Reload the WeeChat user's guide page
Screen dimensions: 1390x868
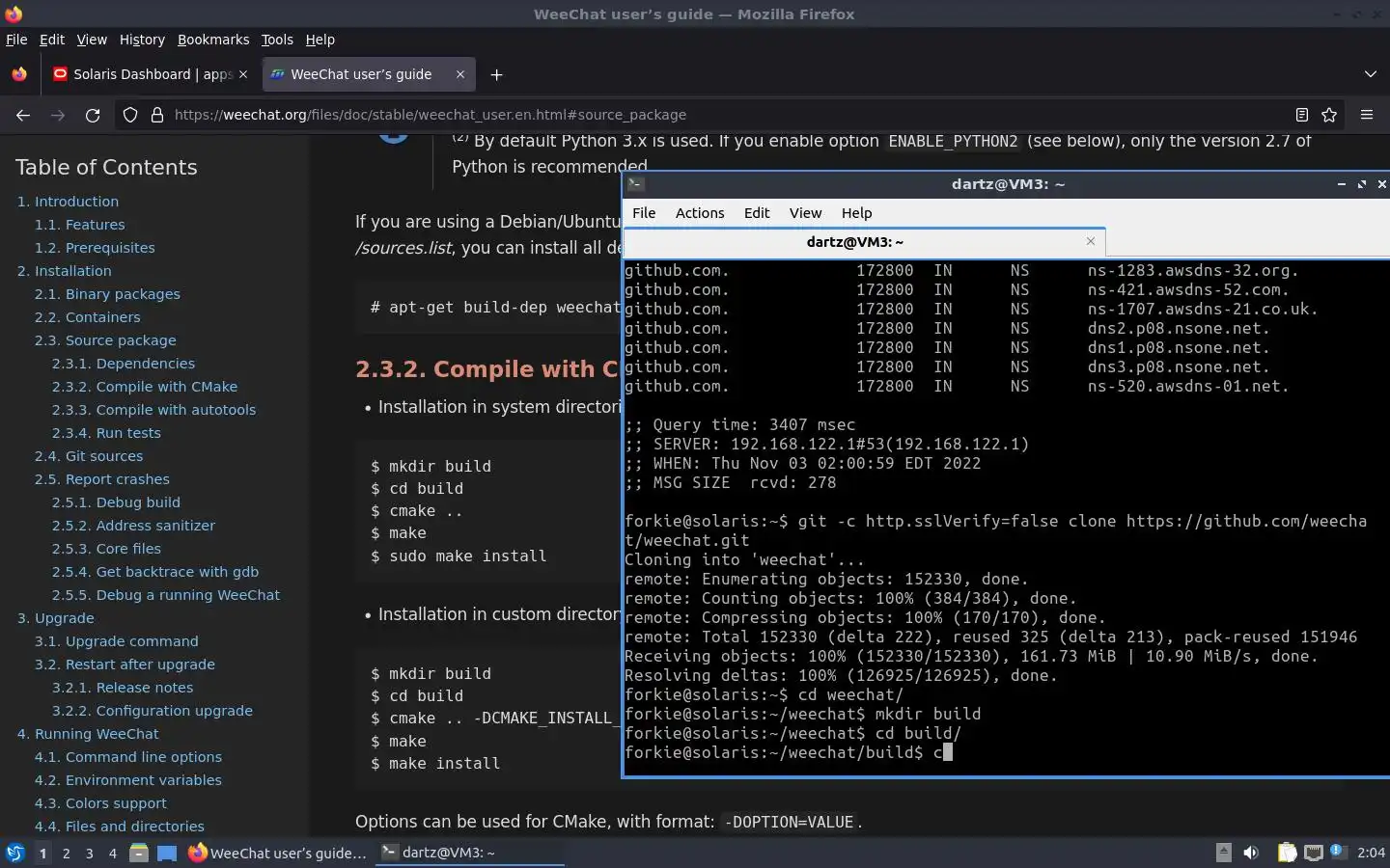point(93,115)
